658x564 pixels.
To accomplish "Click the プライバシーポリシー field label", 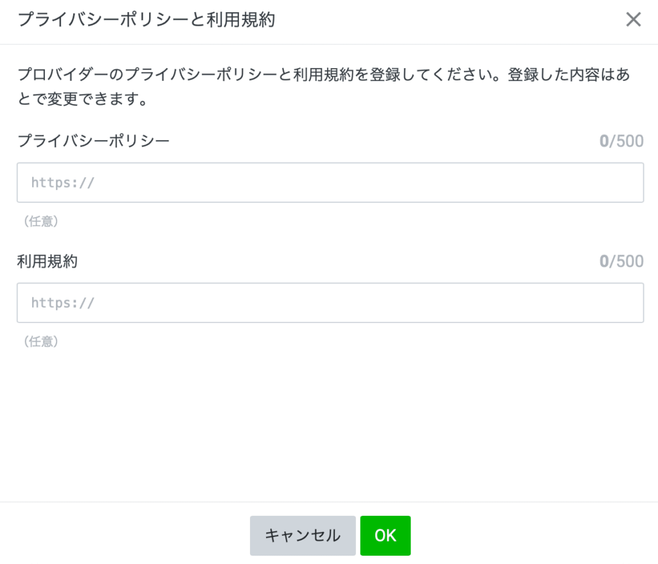I will click(x=92, y=141).
